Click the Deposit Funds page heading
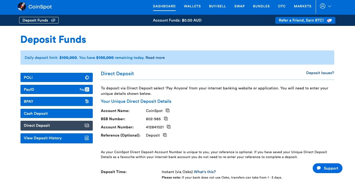 pos(53,40)
